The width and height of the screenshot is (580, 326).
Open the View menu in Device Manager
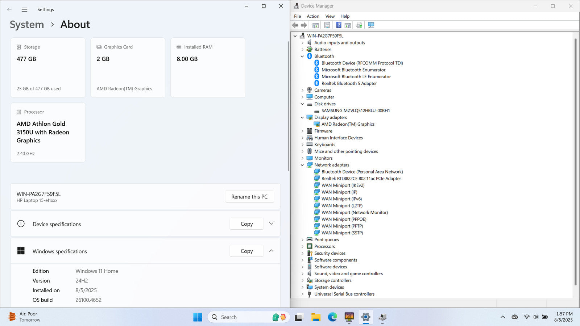(330, 16)
